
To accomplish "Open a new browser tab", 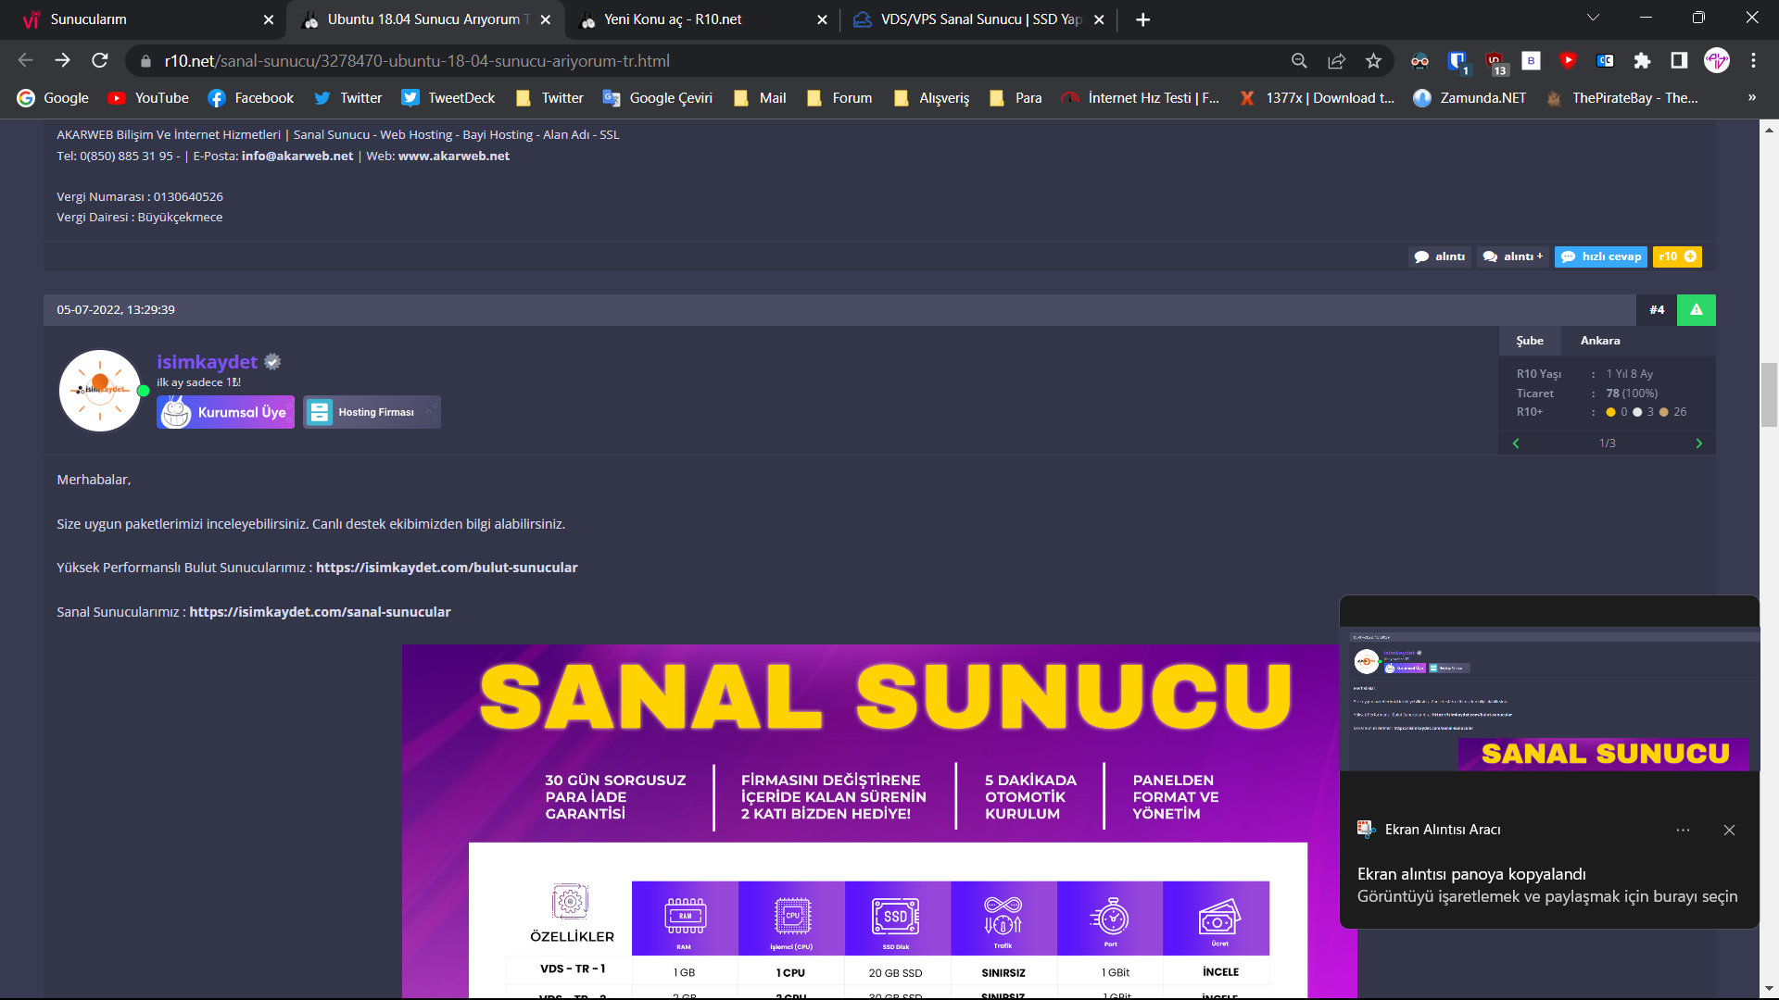I will point(1142,19).
